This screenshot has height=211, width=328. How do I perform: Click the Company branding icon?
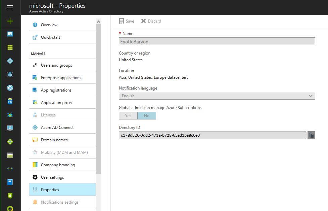click(35, 165)
